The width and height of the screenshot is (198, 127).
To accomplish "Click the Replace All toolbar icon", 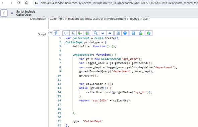I will tap(87, 33).
